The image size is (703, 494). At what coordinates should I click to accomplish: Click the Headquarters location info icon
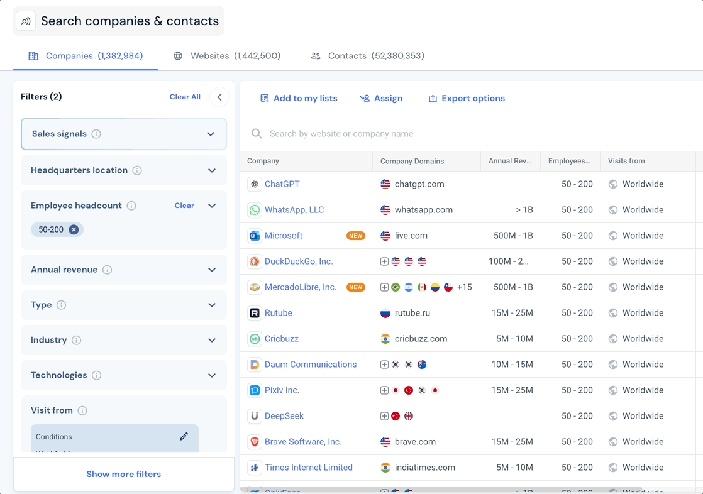(137, 170)
